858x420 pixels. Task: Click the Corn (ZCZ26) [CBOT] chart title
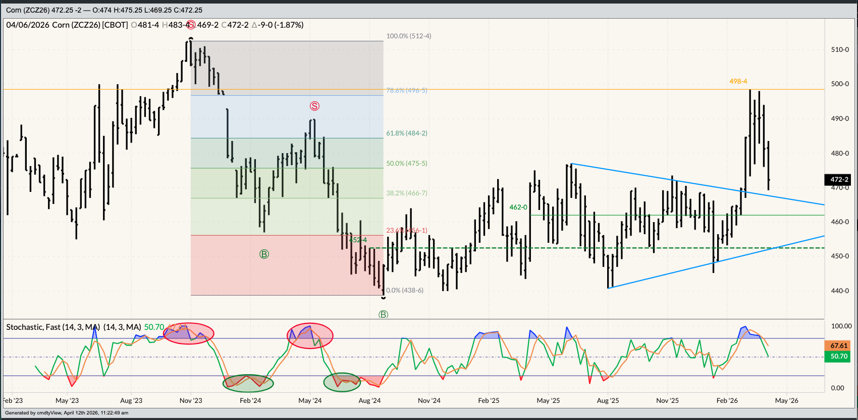pos(90,25)
